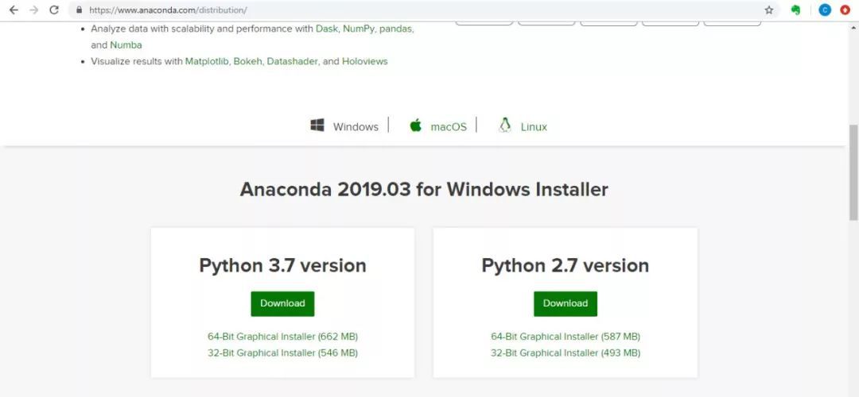This screenshot has height=397, width=859.
Task: Open 64-Bit Graphical Installer (587 MB) link
Action: point(566,337)
